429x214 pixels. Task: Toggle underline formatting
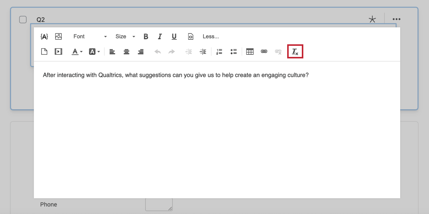point(174,37)
